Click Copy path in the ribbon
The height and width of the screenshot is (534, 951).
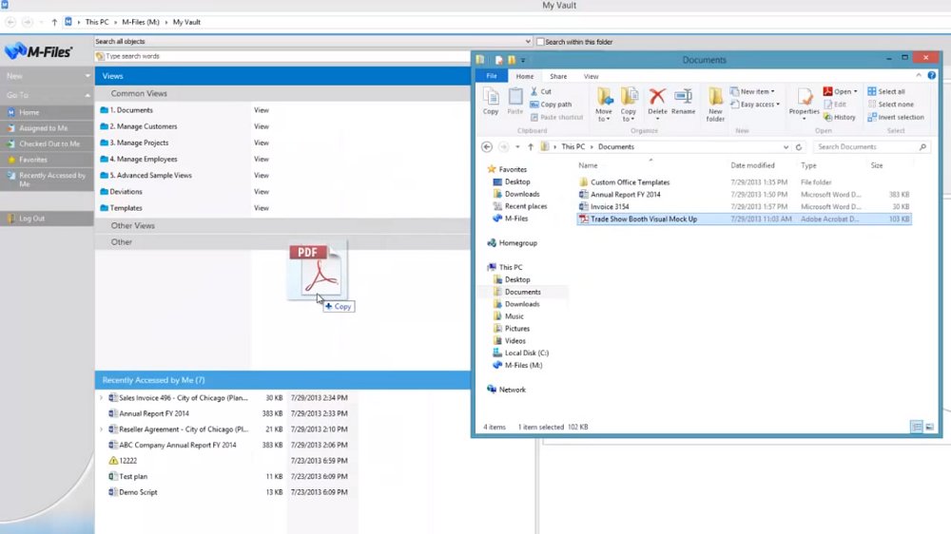[551, 105]
